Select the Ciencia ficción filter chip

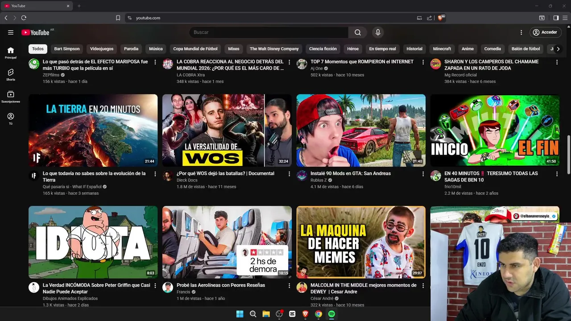pyautogui.click(x=323, y=49)
